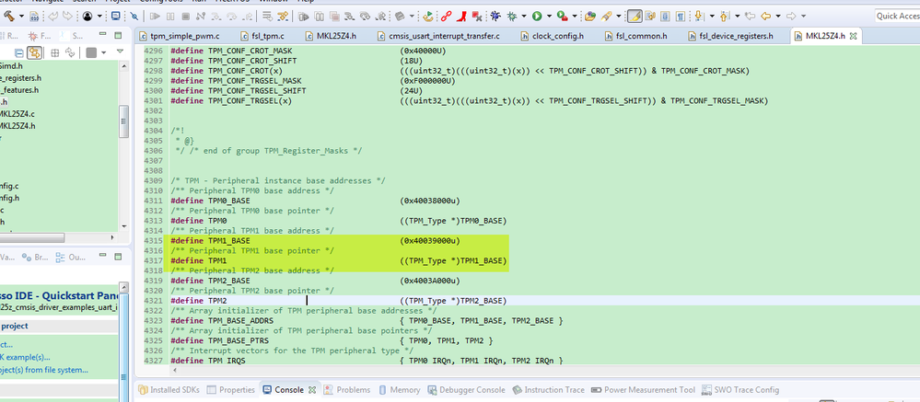Switch to the fsl_common.h tab

635,36
